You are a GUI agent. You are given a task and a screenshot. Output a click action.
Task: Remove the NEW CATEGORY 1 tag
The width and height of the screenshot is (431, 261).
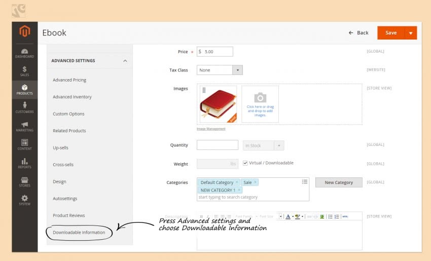(239, 190)
